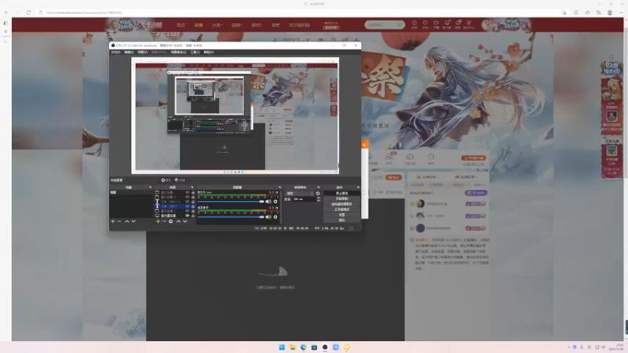Open source properties gear in Sources toolbar
Screen dimensions: 628x353
click(x=170, y=221)
